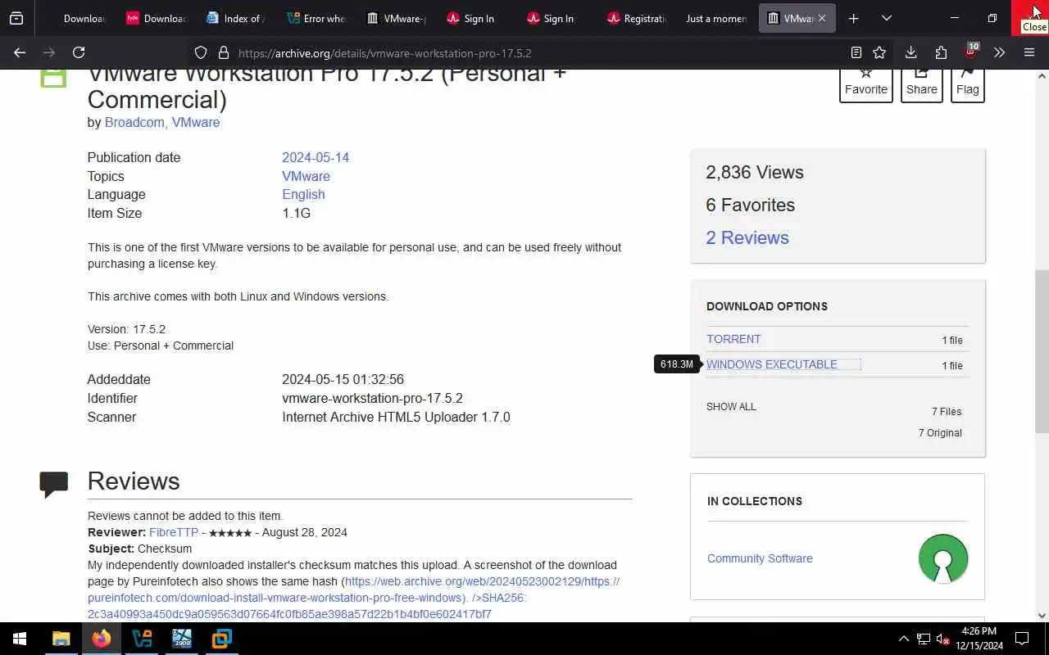Screen dimensions: 1049x655
Task: Open a new tab
Action: [853, 18]
